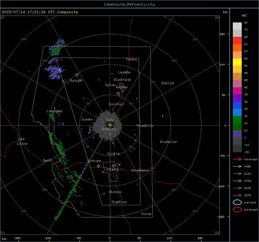Click the Didsbury label

click(x=108, y=129)
